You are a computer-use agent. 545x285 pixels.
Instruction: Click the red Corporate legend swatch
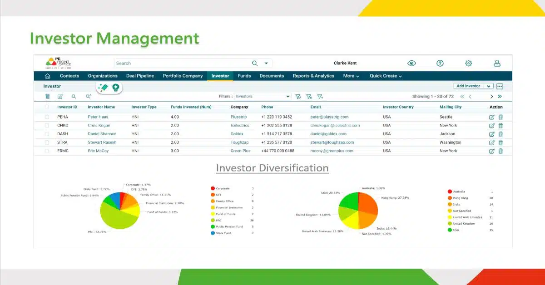point(213,188)
